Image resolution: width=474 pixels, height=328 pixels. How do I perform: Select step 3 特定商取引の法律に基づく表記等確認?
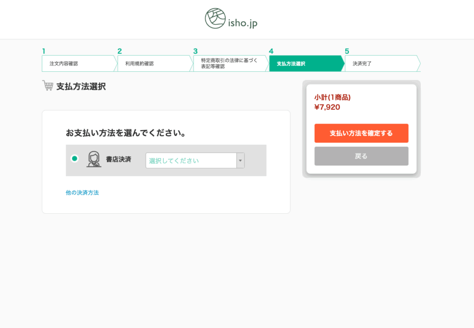click(x=229, y=63)
